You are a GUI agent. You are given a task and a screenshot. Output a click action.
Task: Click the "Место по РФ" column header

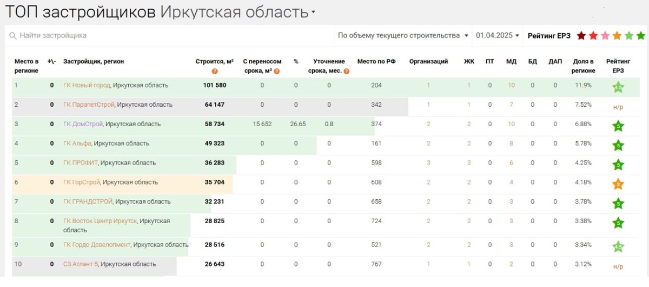376,62
